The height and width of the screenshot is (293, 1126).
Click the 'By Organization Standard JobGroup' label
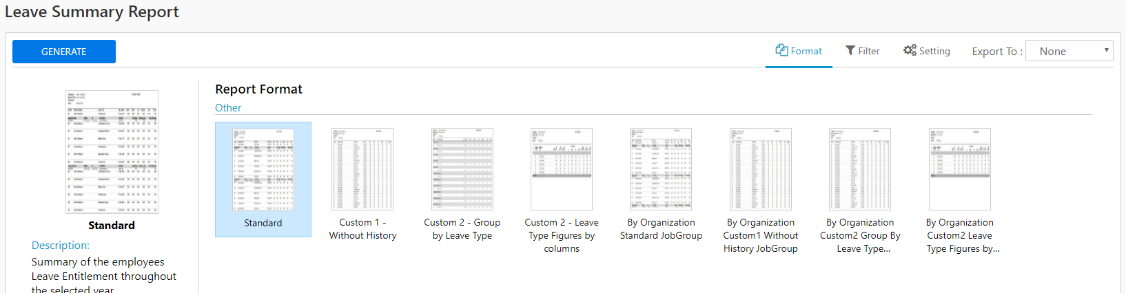pos(661,229)
